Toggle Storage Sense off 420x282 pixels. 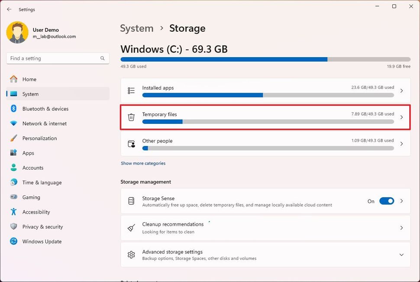pyautogui.click(x=387, y=201)
